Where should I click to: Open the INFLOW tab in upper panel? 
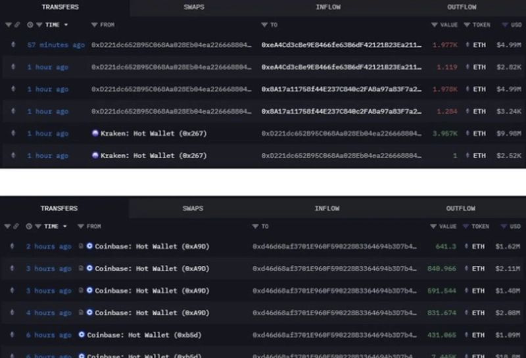[328, 7]
